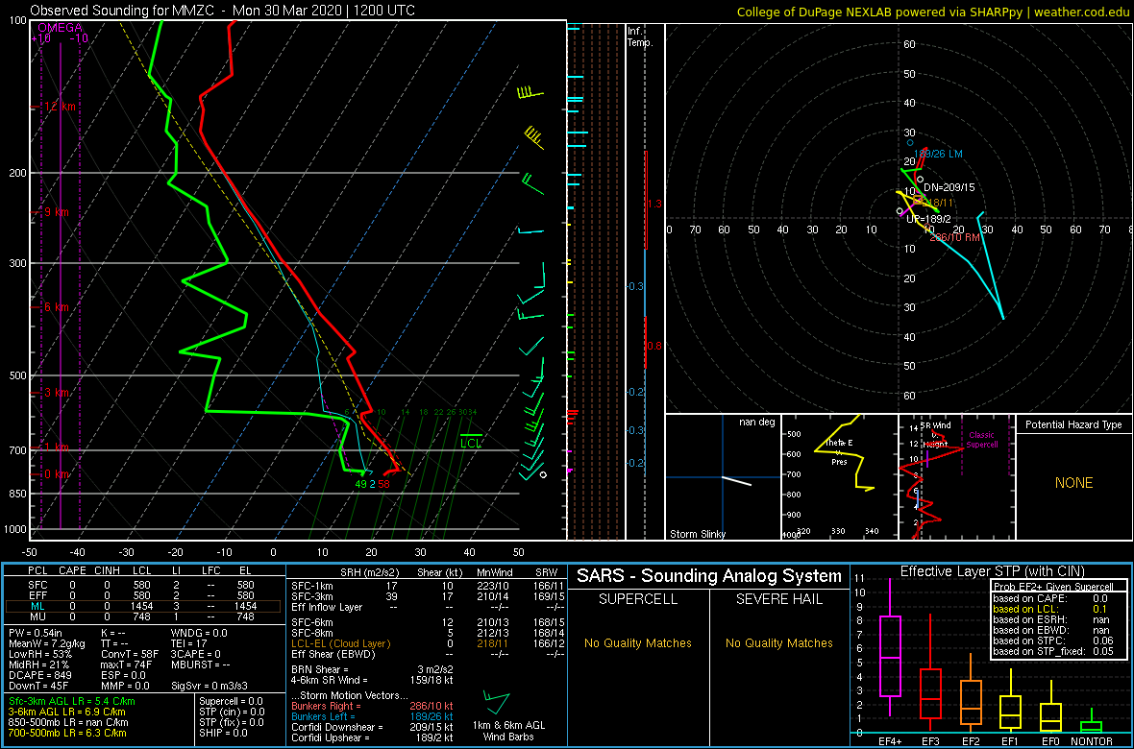Click the LowRH = 53% value
The height and width of the screenshot is (749, 1134).
coord(39,655)
